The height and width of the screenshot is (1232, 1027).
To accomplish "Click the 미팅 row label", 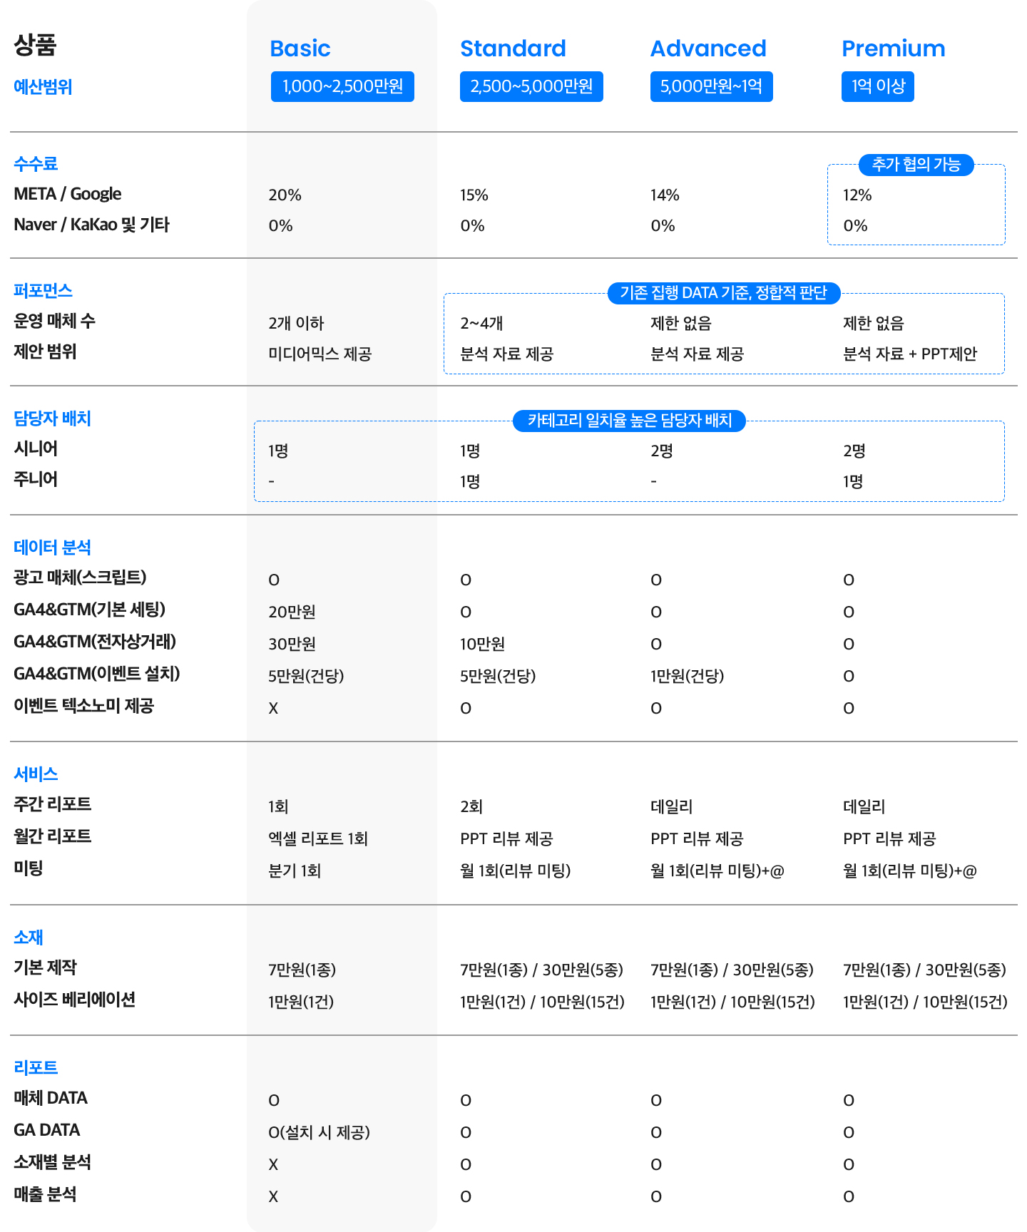I will pyautogui.click(x=29, y=868).
